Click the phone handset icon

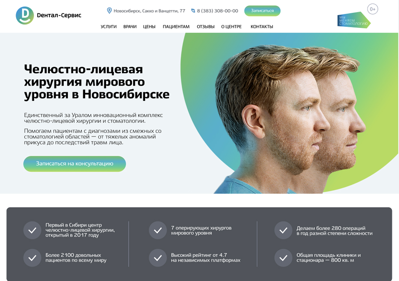193,11
